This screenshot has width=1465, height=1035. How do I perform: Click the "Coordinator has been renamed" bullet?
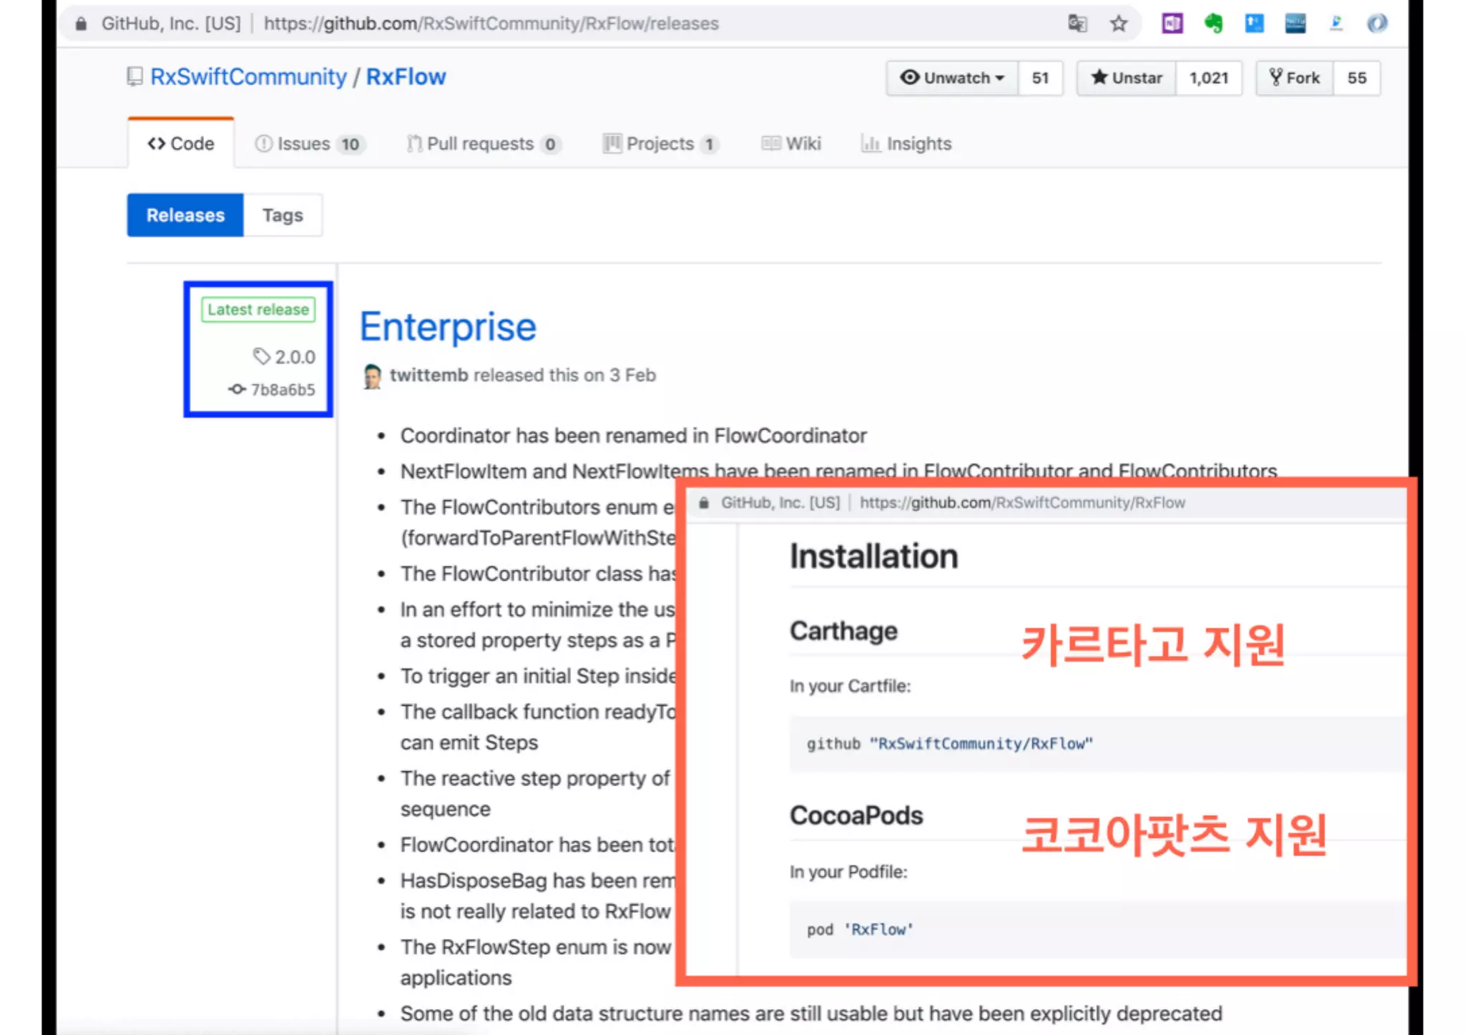click(x=633, y=436)
